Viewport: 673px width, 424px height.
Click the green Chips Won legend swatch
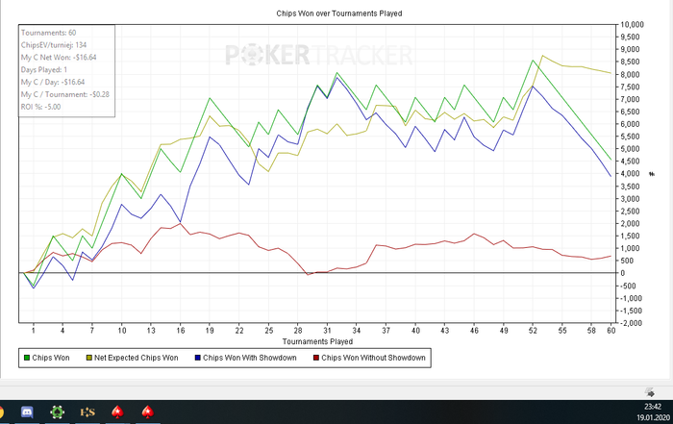click(27, 358)
